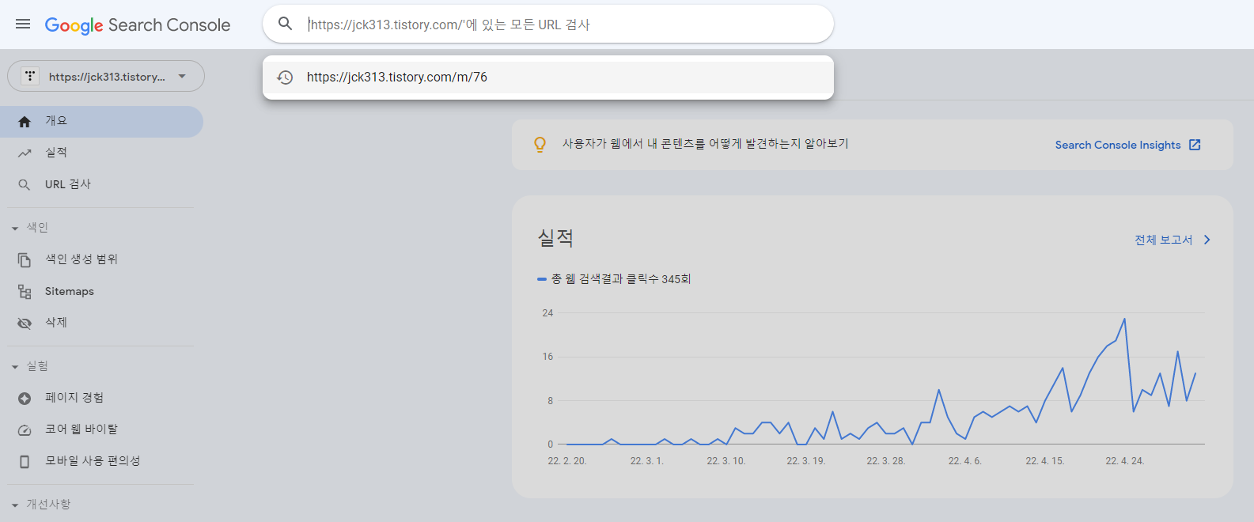Go to 색인 생성 범위
Image resolution: width=1254 pixels, height=522 pixels.
tap(101, 259)
